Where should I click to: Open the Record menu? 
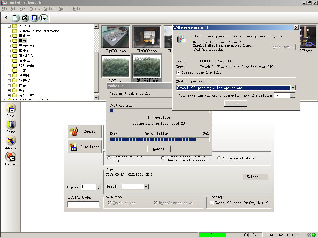tap(64, 9)
